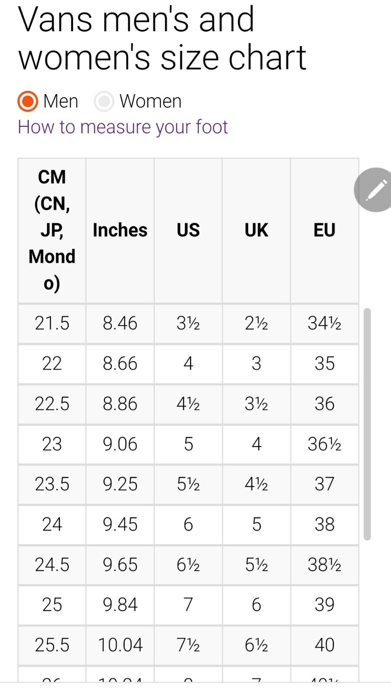Viewport: 391px width, 695px height.
Task: Click the Inches column header
Action: point(120,230)
